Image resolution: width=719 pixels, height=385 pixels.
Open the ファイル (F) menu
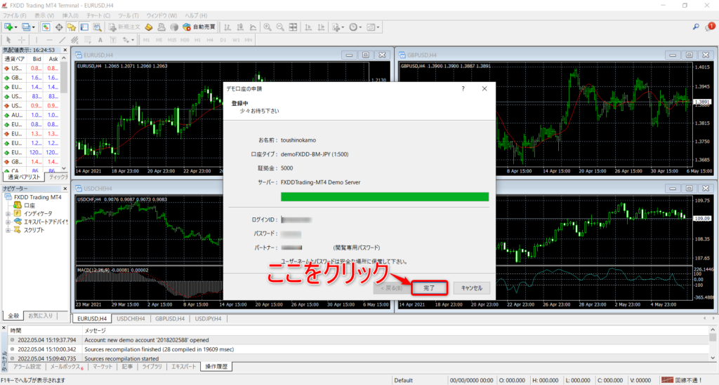[15, 15]
